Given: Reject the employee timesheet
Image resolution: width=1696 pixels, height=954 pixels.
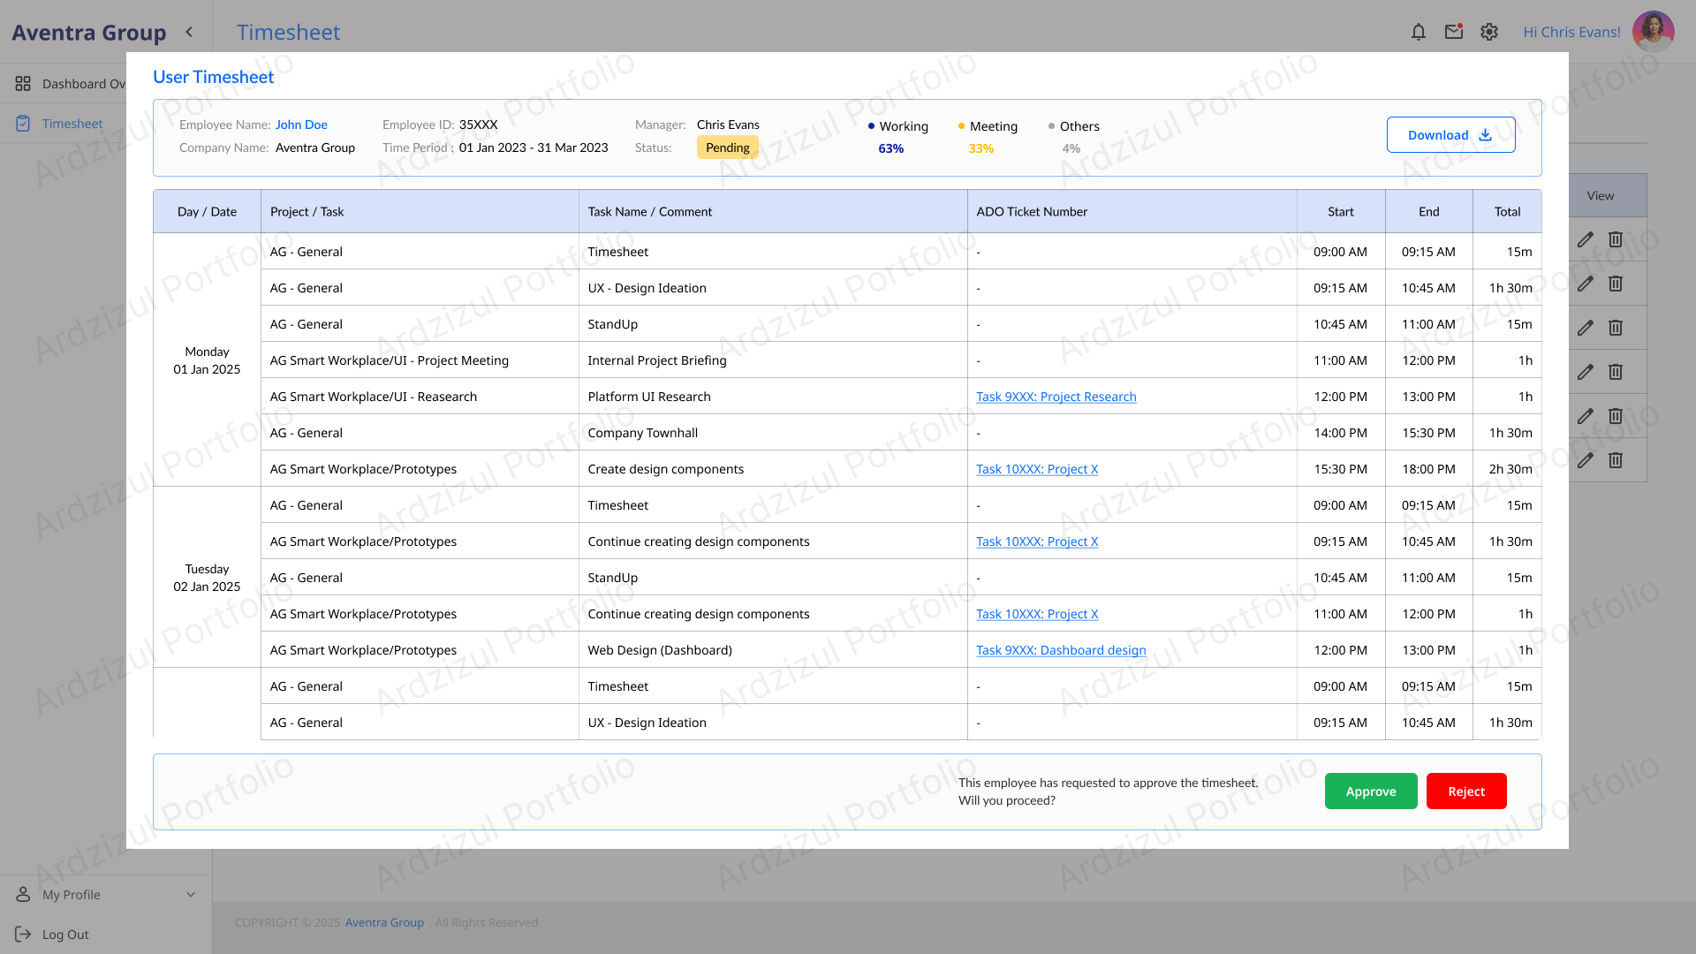Looking at the screenshot, I should pos(1466,791).
